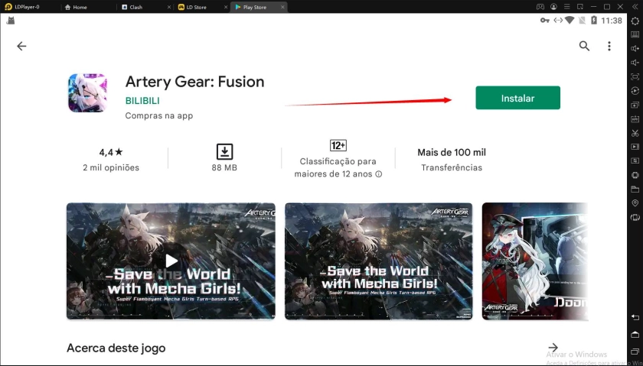Click Android back icon in sidebar
The width and height of the screenshot is (643, 366).
tap(635, 317)
